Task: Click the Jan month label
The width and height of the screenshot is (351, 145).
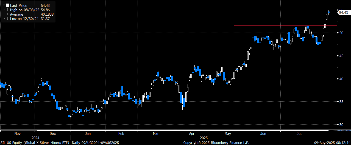Action: [88, 134]
